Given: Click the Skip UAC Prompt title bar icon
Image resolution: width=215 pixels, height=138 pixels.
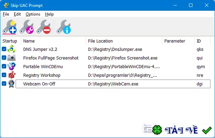Looking at the screenshot, I should (6, 5).
